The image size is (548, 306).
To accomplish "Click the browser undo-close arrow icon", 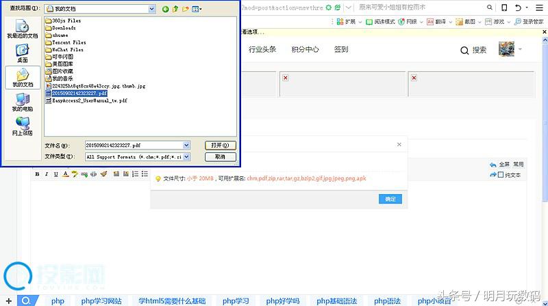I will click(518, 8).
